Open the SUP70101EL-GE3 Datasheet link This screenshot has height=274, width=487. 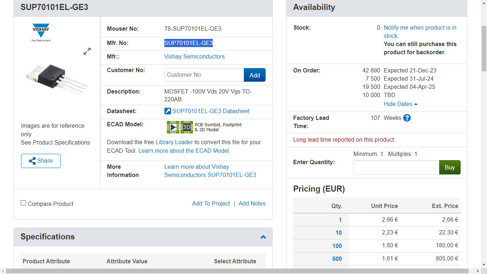pos(211,111)
